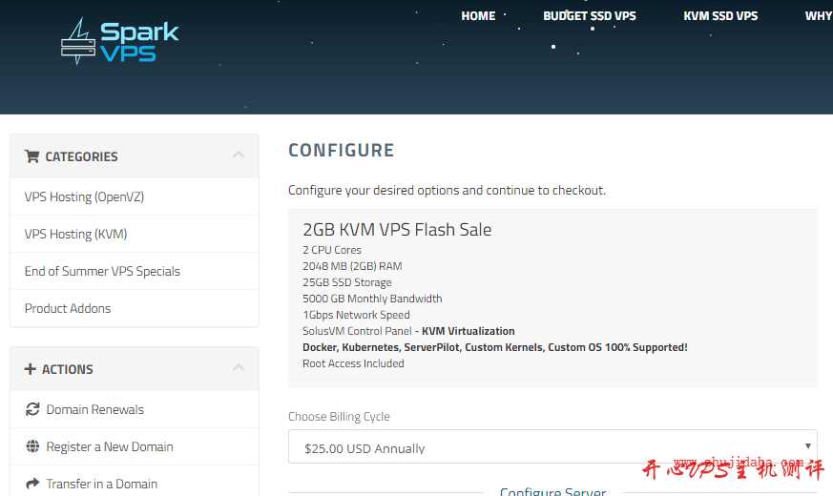This screenshot has height=496, width=833.
Task: Open Product Addons category
Action: coord(68,308)
